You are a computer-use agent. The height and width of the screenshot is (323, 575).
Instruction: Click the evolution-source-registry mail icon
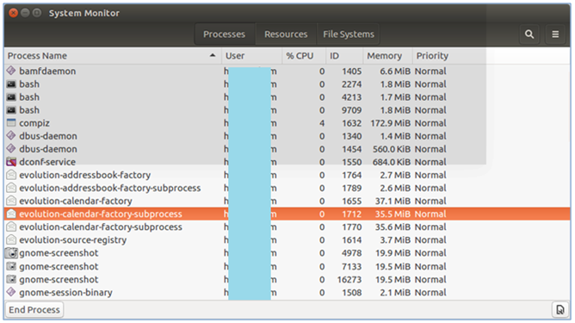pyautogui.click(x=11, y=239)
